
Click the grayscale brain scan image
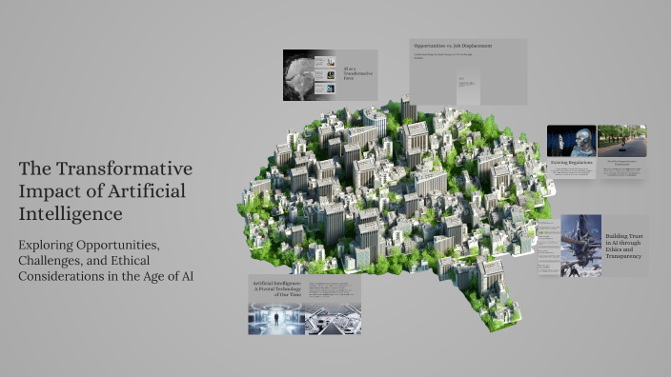[298, 75]
